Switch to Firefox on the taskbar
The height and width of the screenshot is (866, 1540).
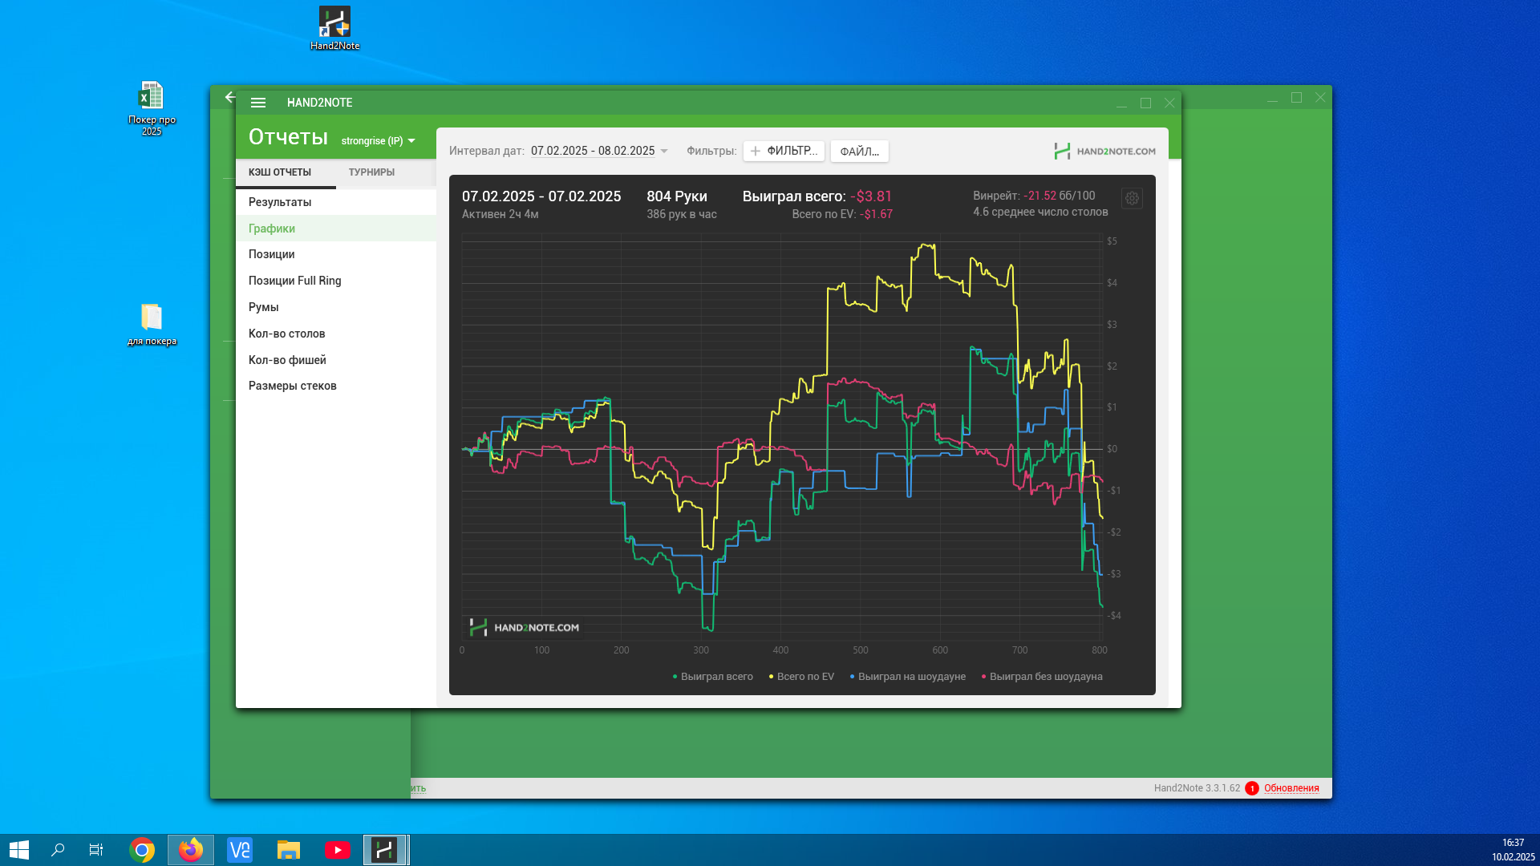click(191, 850)
